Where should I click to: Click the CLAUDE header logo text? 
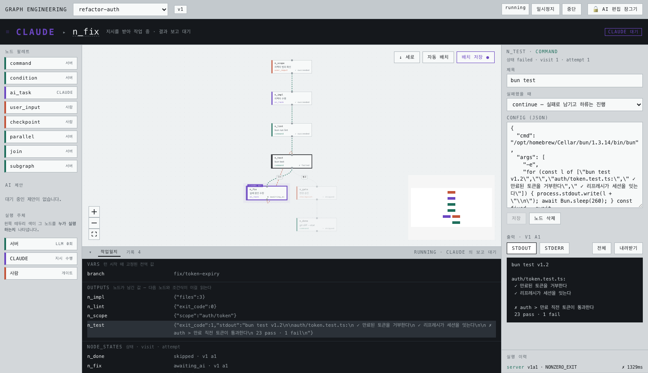pos(35,32)
